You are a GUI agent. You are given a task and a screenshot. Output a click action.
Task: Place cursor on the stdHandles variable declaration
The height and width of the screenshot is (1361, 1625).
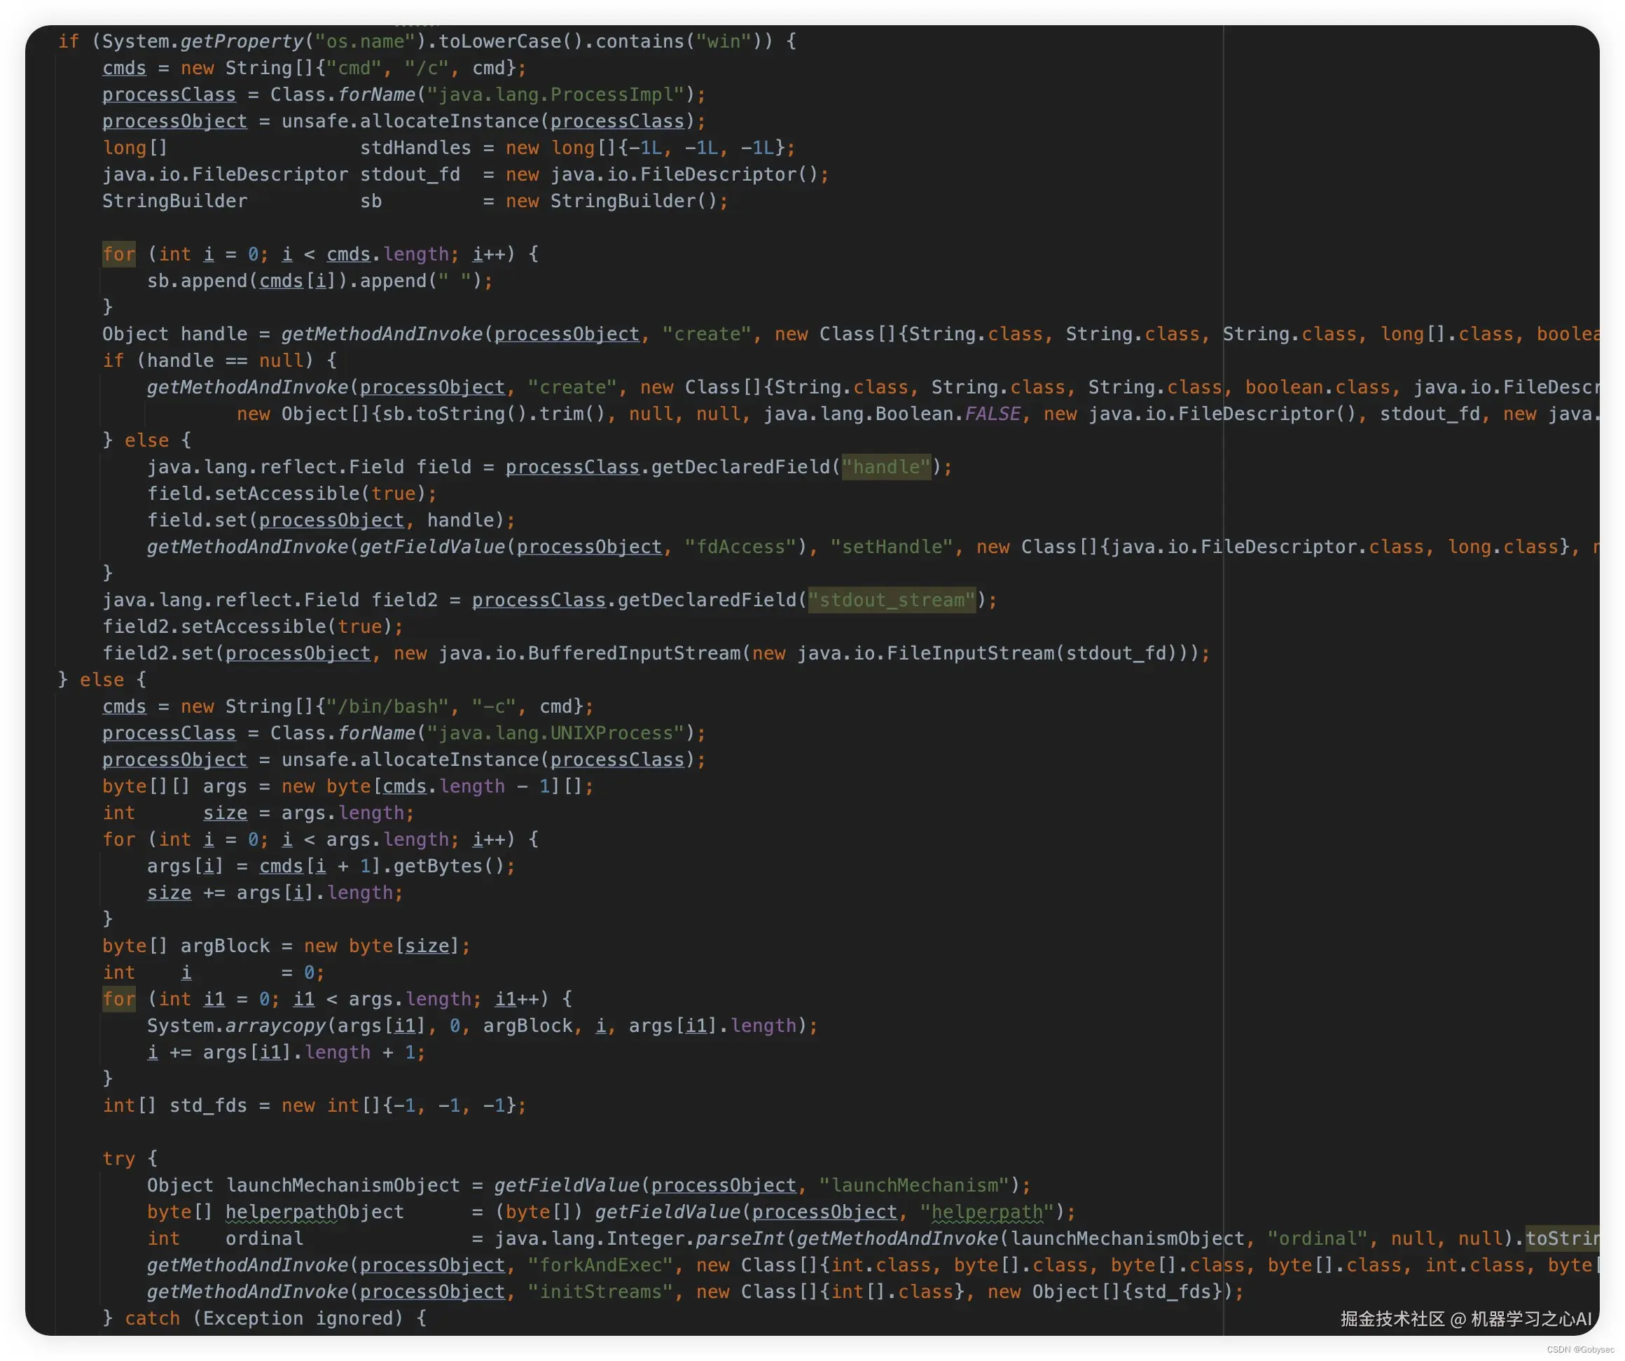(x=415, y=148)
